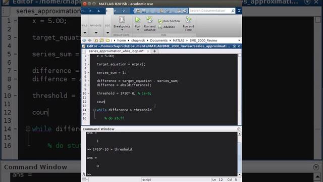The image size is (323, 182).
Task: Click the yellow folder icon before the path
Action: (x=107, y=40)
